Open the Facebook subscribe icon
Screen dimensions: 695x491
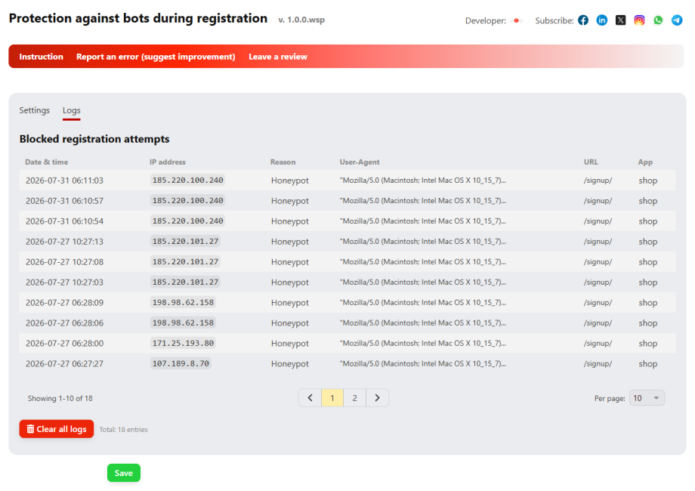[x=583, y=20]
